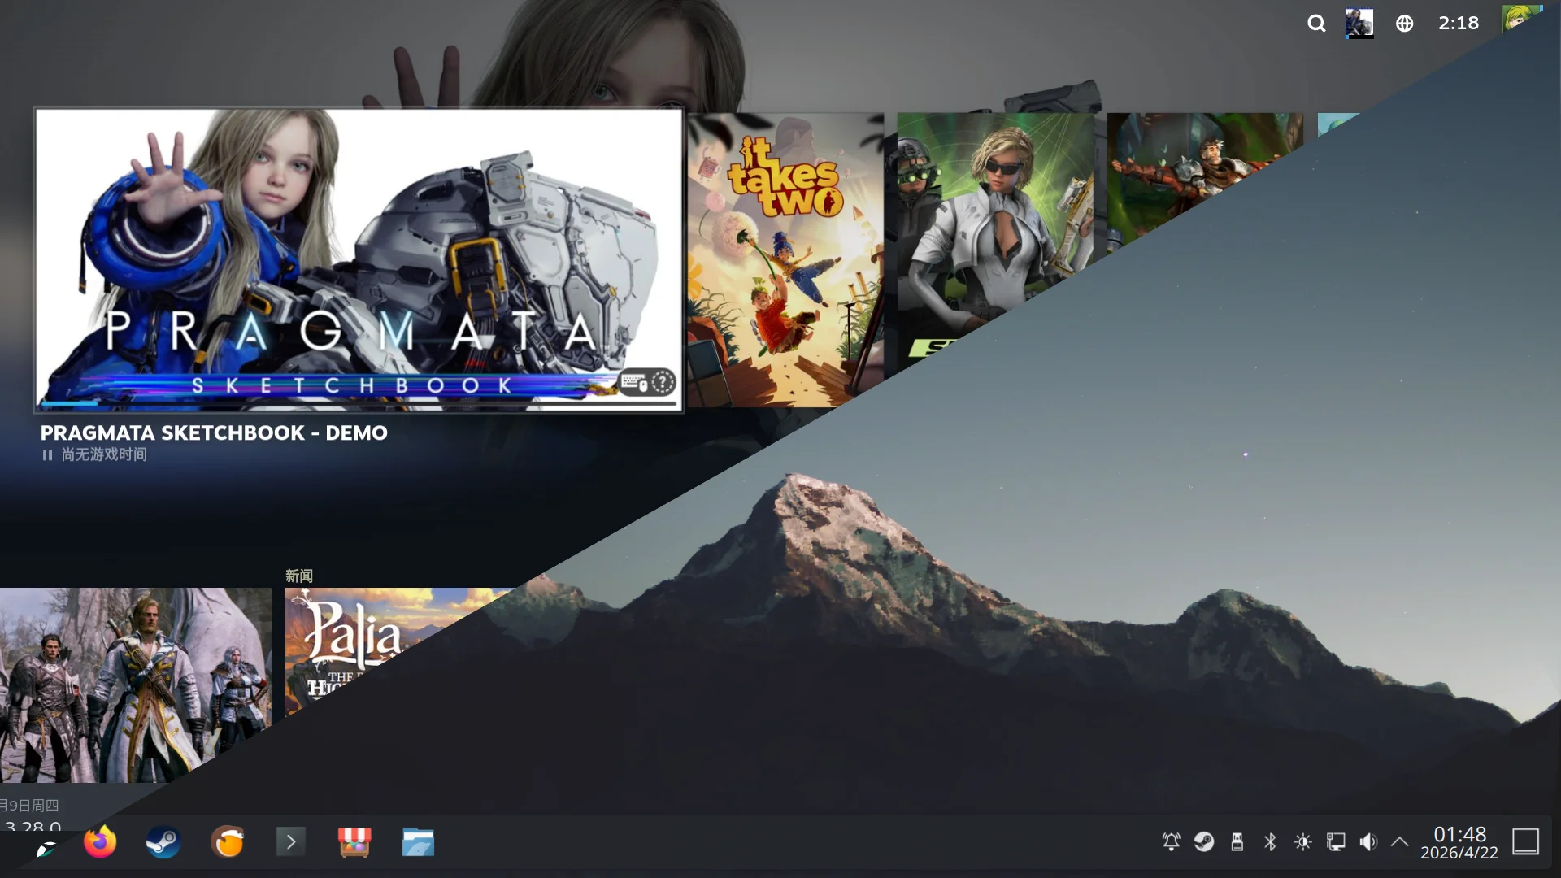The image size is (1561, 878).
Task: Open the volume speaker tray icon
Action: (1368, 841)
